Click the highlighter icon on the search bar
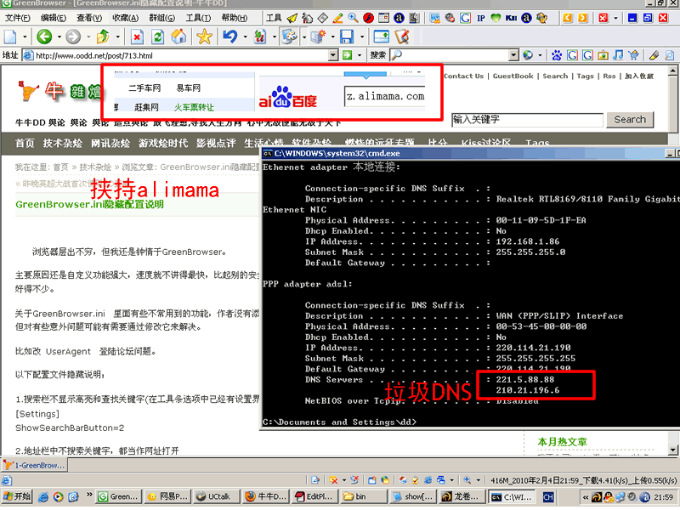Image resolution: width=680 pixels, height=510 pixels. (x=654, y=55)
